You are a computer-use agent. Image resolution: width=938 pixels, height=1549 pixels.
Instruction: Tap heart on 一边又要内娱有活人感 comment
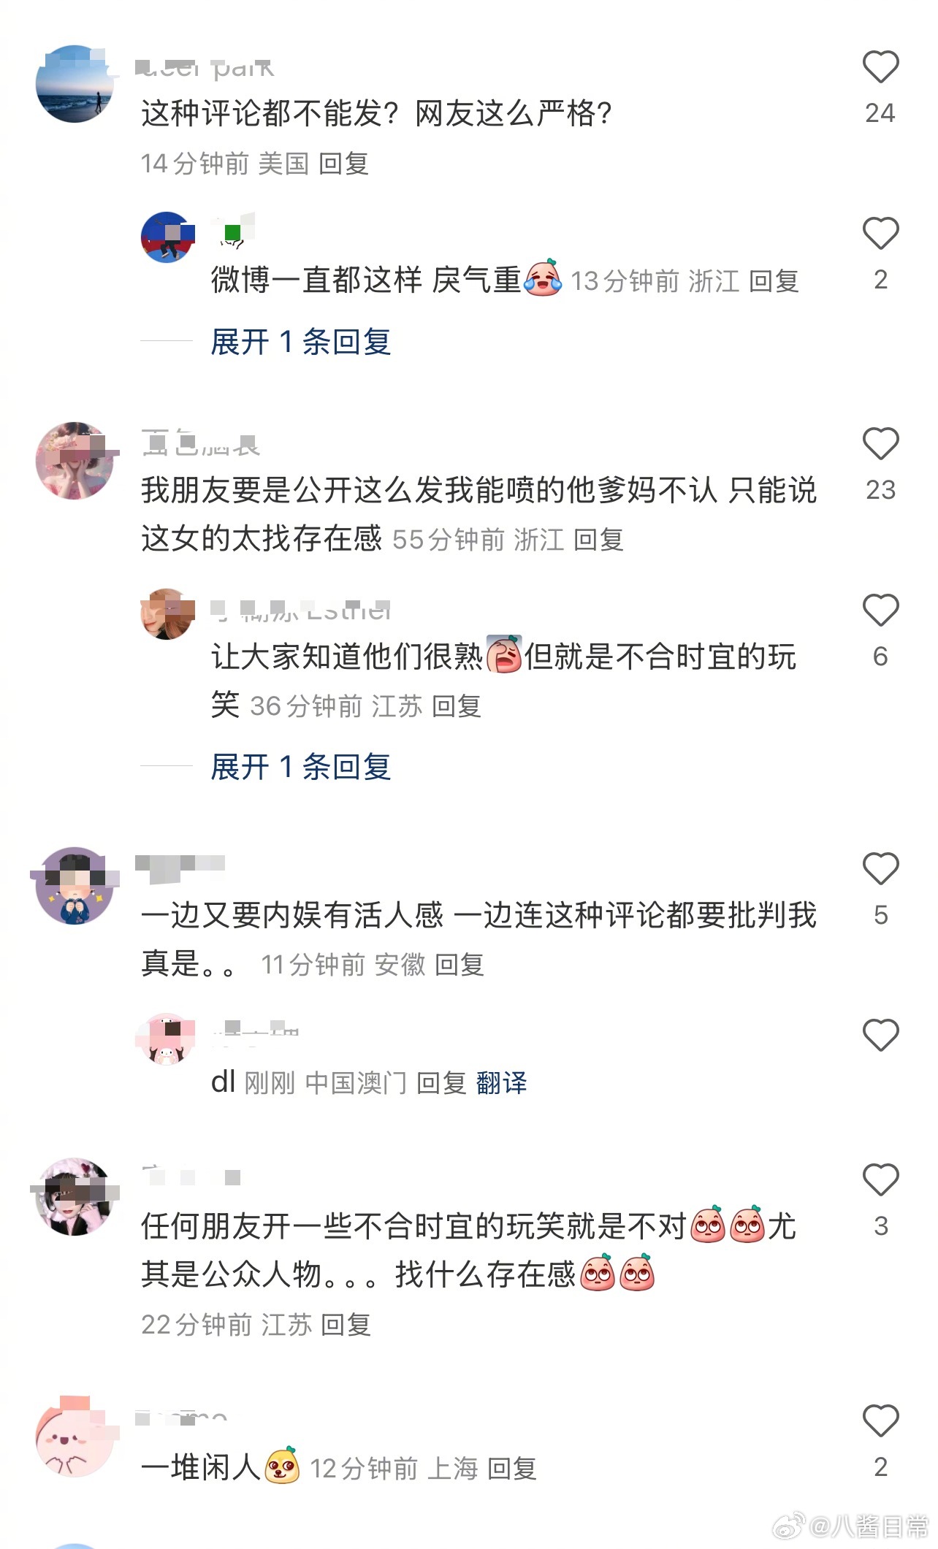point(880,869)
